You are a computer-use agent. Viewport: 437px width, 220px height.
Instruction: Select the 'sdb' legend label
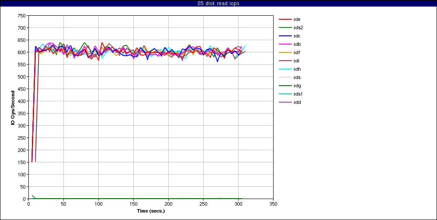pyautogui.click(x=297, y=44)
